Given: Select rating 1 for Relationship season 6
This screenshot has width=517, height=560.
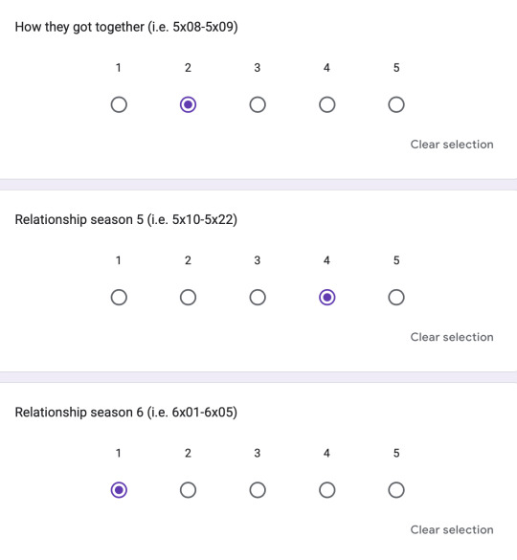Looking at the screenshot, I should [119, 490].
